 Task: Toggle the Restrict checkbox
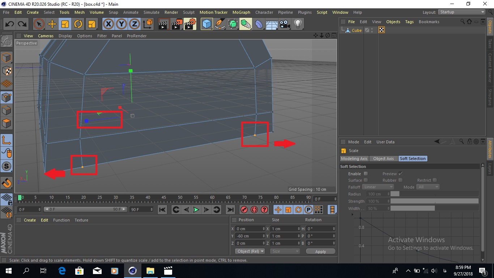[435, 180]
